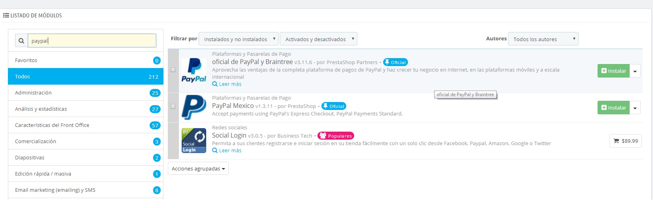This screenshot has width=653, height=208.
Task: Open the Acciones agrupadas dropdown
Action: [x=198, y=168]
